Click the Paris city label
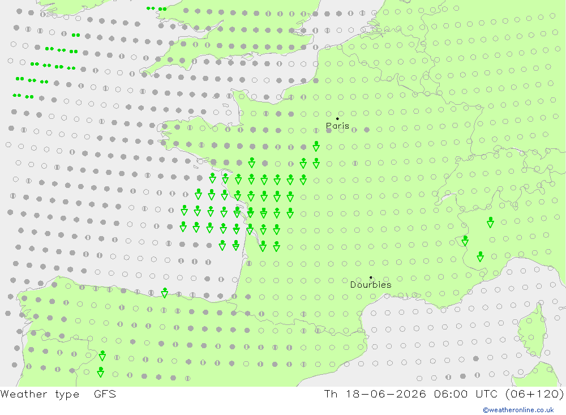The image size is (566, 415). [x=337, y=126]
